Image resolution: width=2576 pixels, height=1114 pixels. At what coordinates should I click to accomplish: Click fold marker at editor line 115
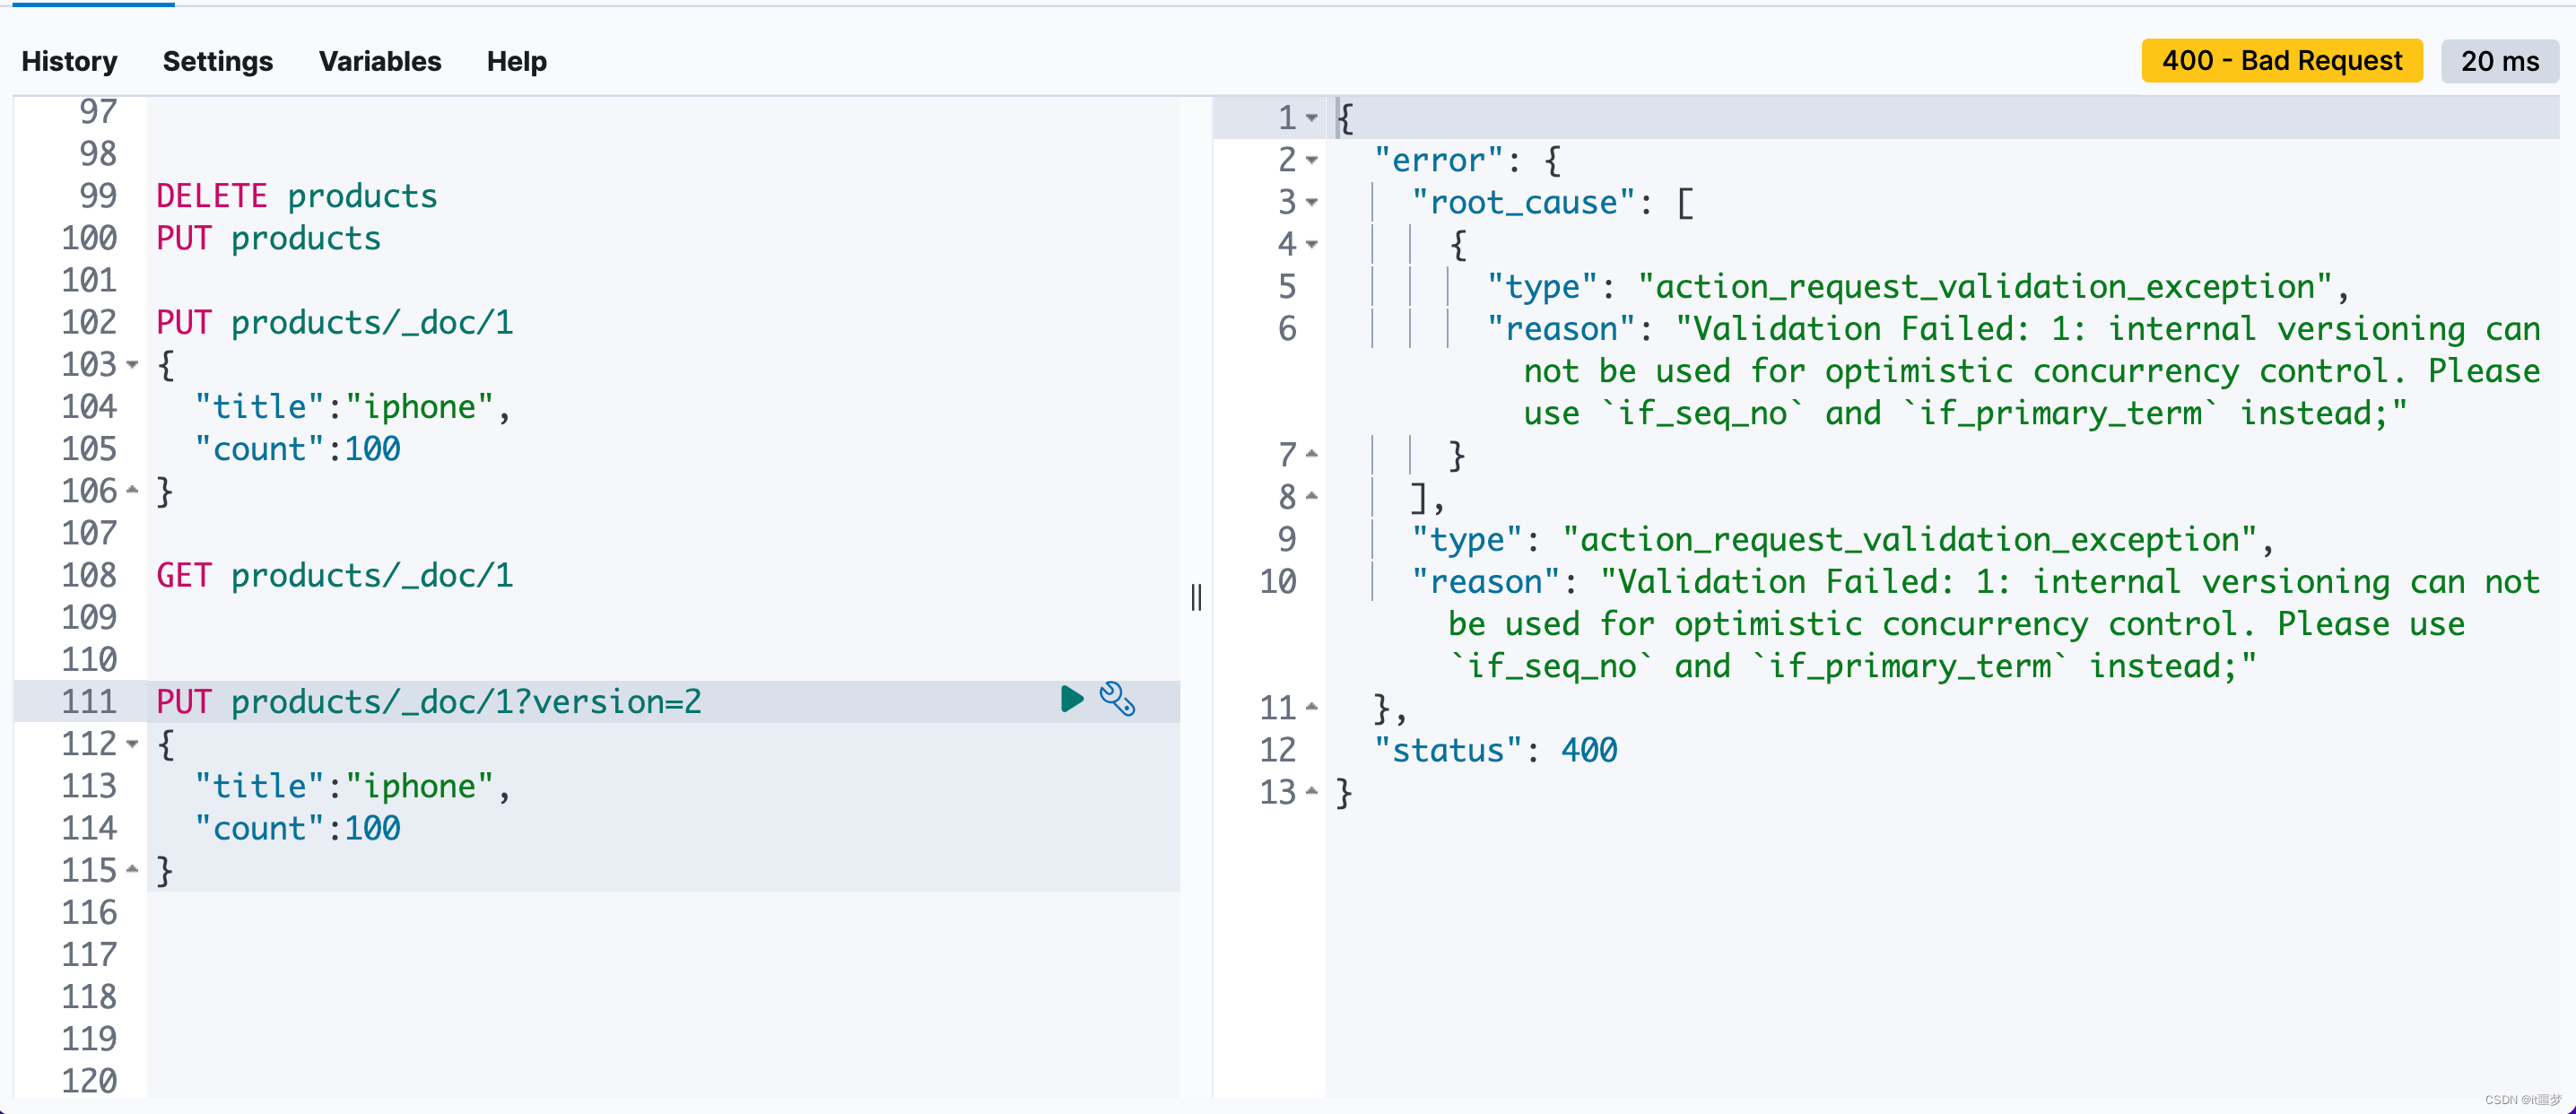[x=132, y=869]
